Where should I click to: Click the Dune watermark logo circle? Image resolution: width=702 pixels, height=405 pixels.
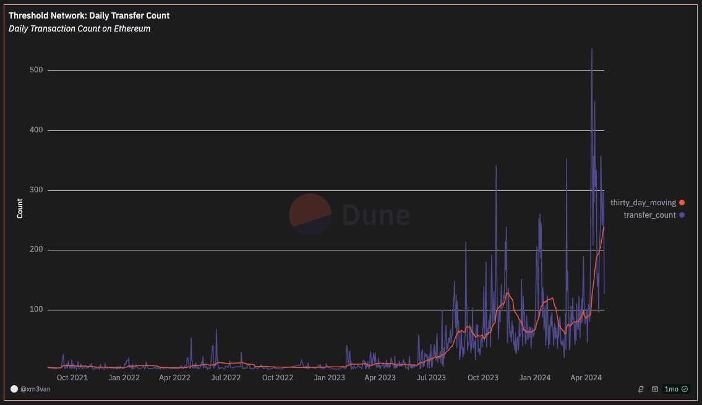pyautogui.click(x=310, y=215)
